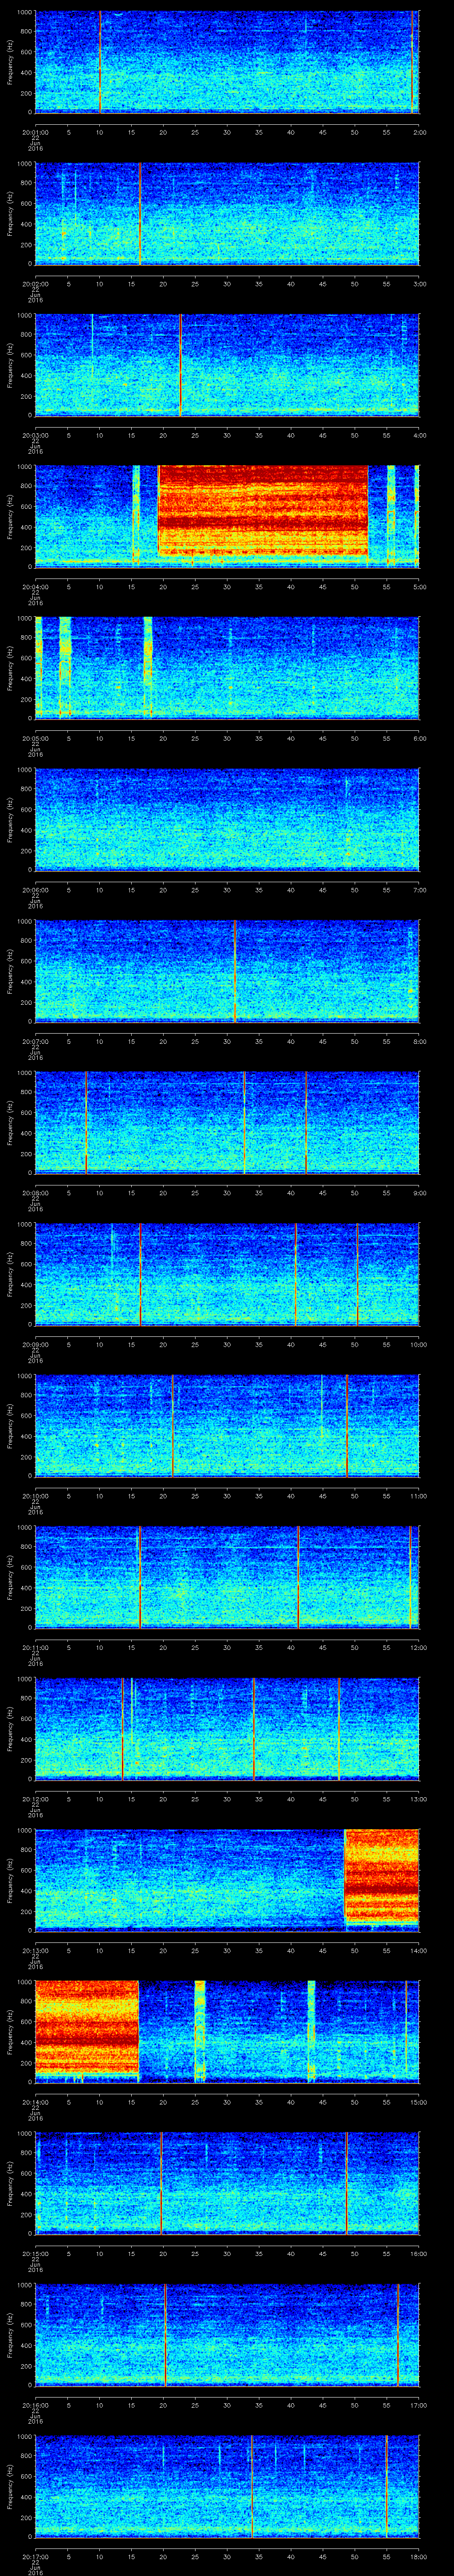
Task: Click the 2:00 end time label
Action: coord(419,132)
